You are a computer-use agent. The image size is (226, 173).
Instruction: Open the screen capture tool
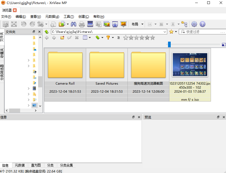tap(115, 24)
